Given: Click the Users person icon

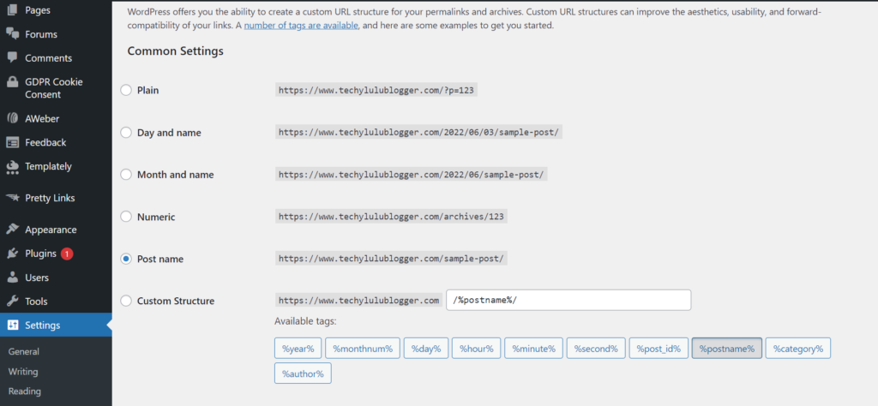Looking at the screenshot, I should 12,278.
